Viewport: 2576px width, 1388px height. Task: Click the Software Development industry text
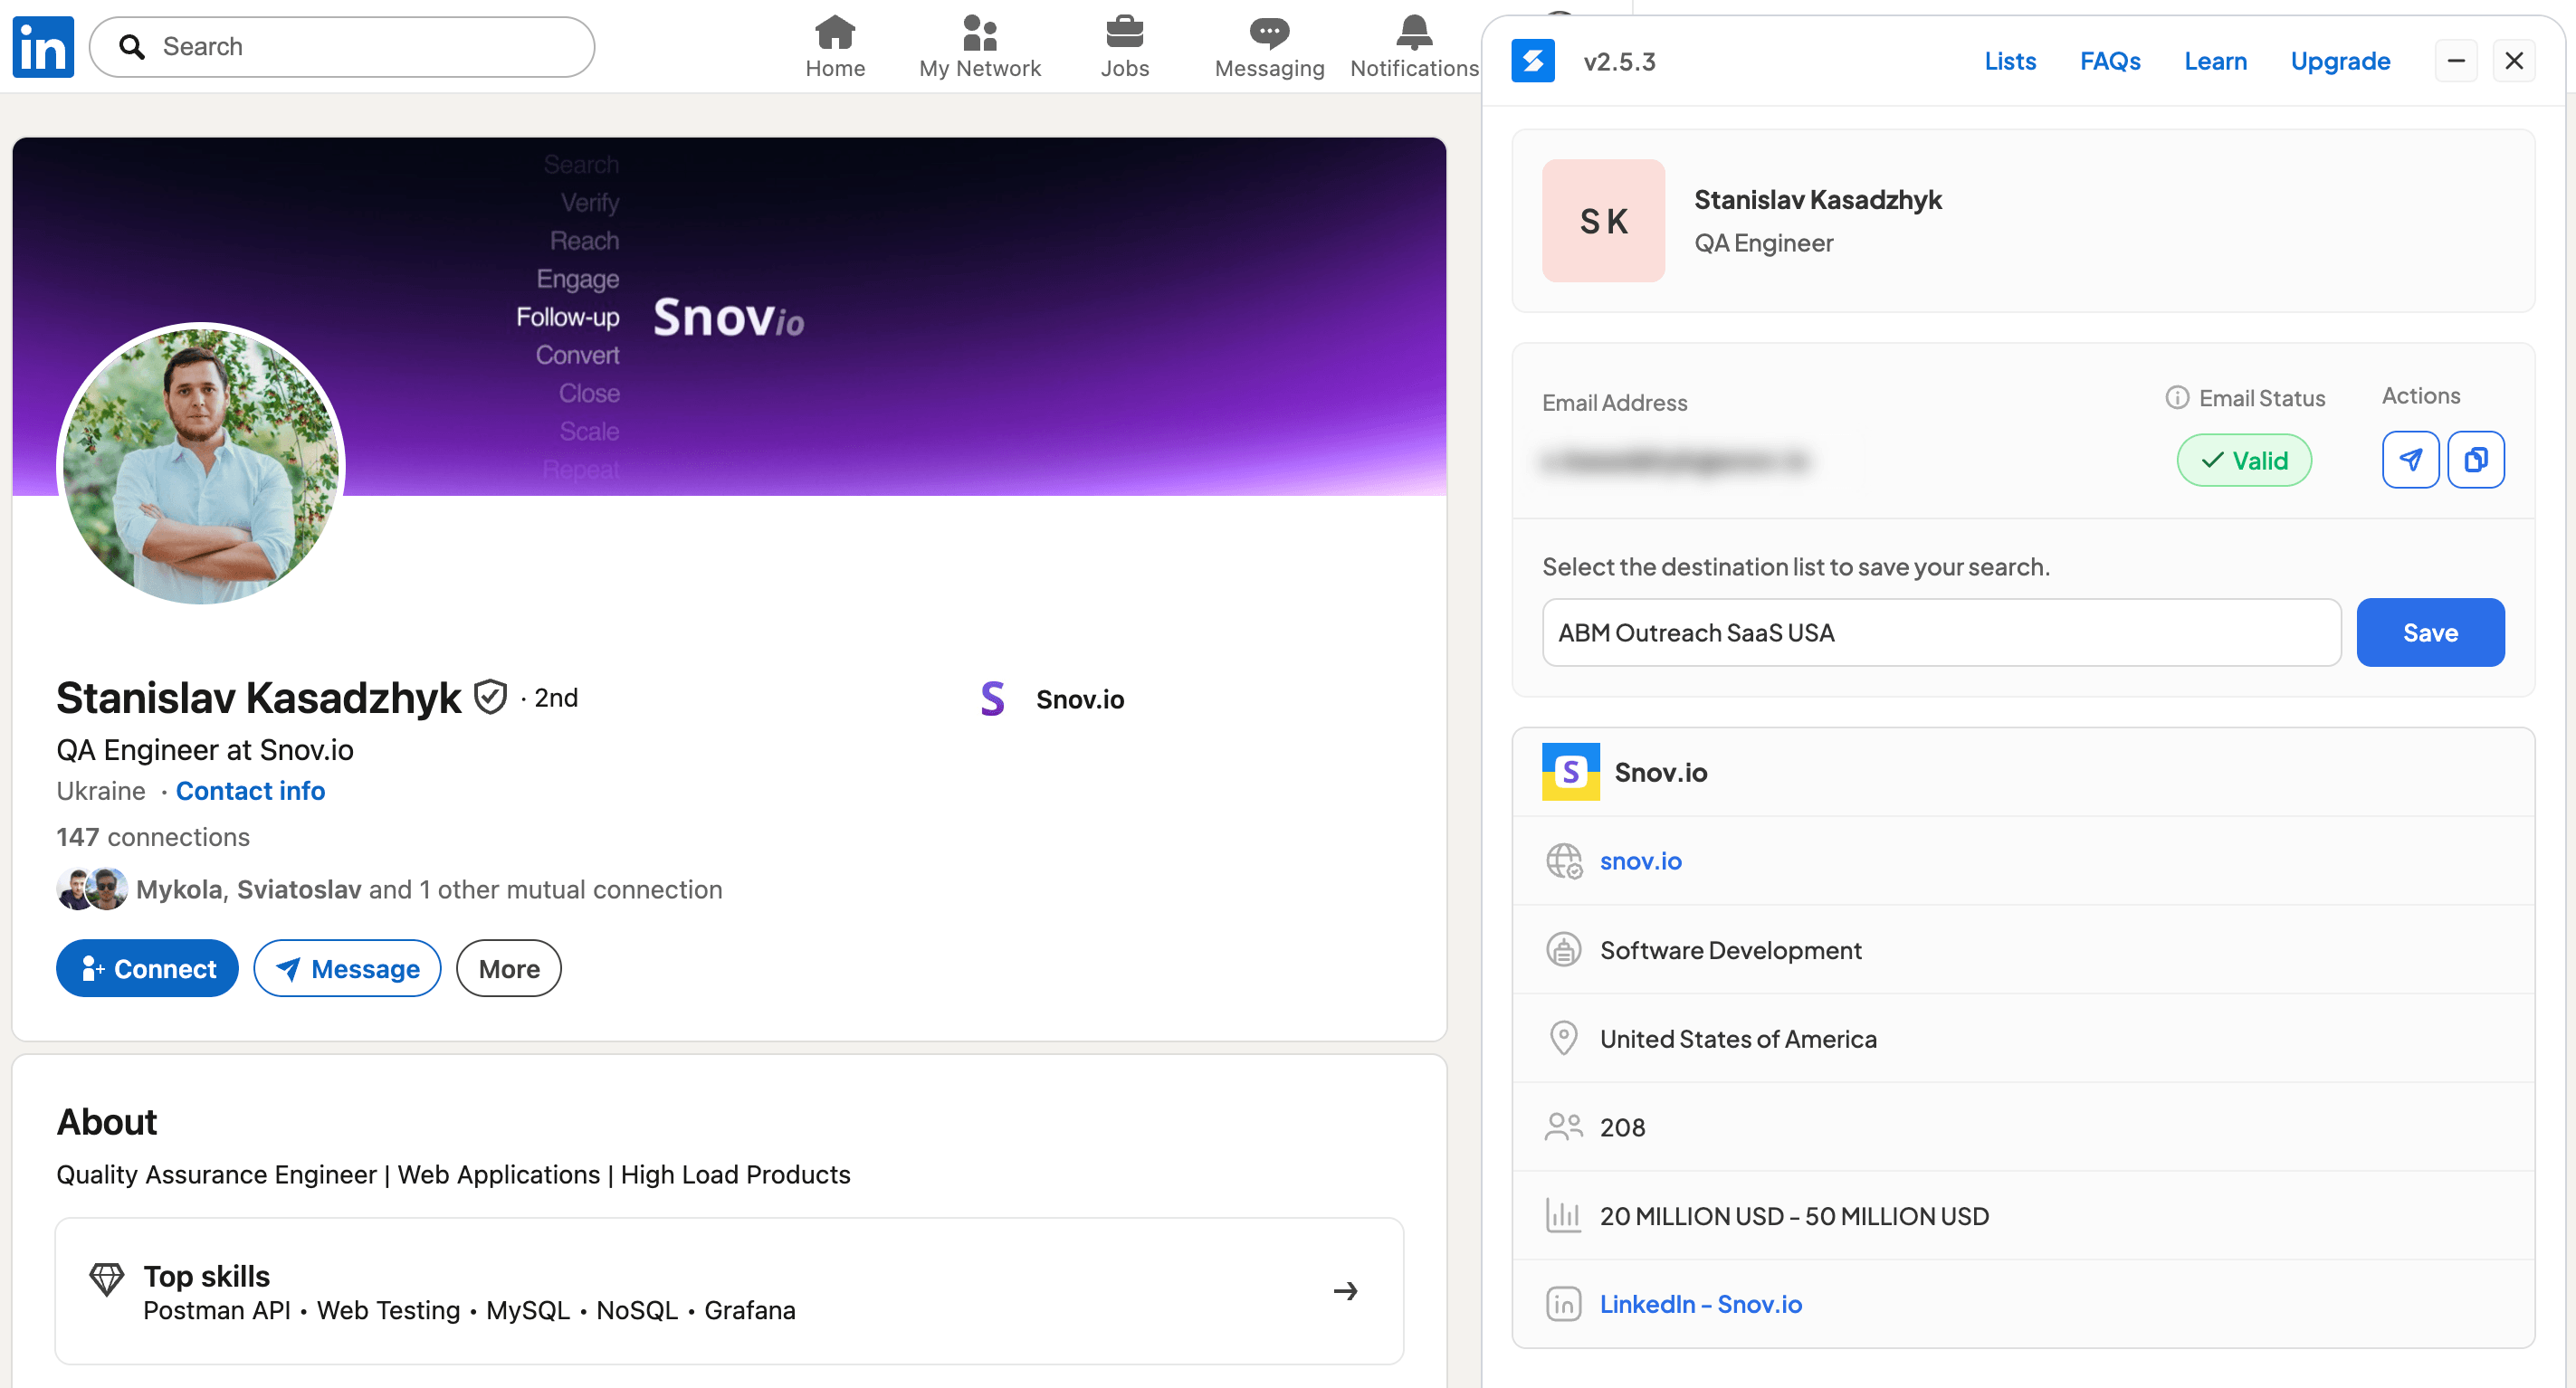point(1730,949)
